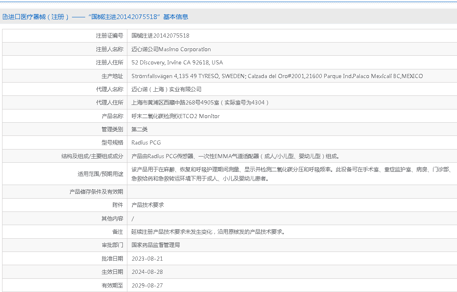
Task: Click registrant name 迈心诺公司Masimo Corporation
Action: pyautogui.click(x=171, y=49)
